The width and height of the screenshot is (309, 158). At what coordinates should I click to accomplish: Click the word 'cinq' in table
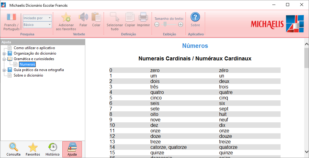[x=223, y=98]
